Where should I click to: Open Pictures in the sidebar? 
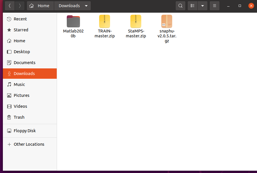pyautogui.click(x=30, y=95)
